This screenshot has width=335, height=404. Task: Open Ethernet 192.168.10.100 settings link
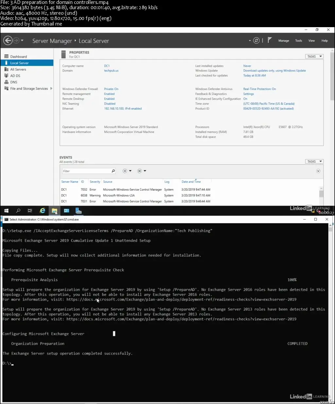click(x=123, y=109)
